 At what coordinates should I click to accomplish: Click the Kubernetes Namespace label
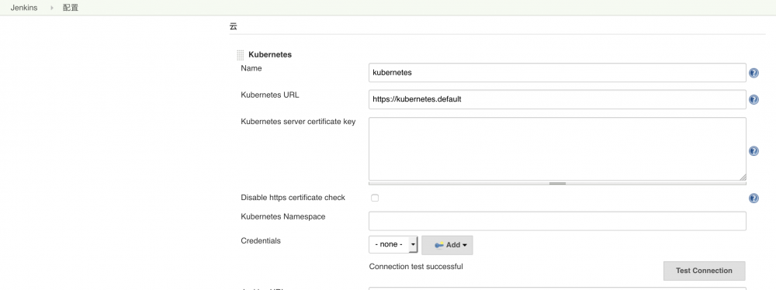tap(283, 217)
